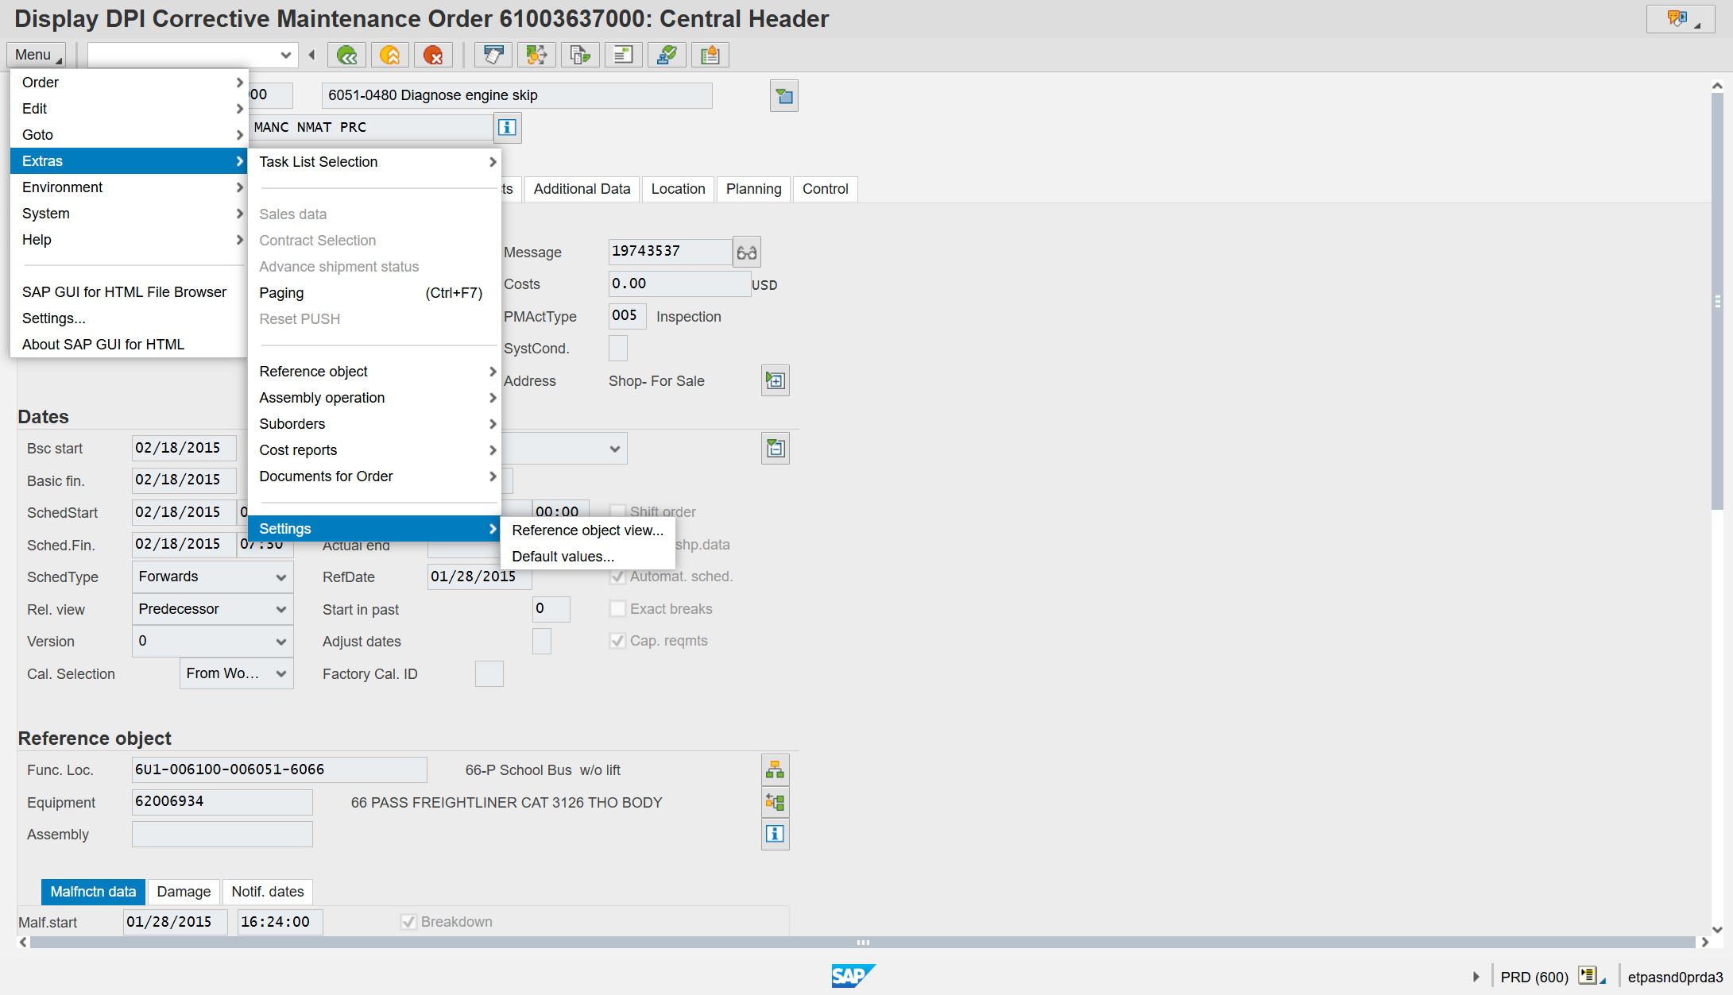
Task: Click the icon button at the right of the Dates section
Action: coord(776,449)
